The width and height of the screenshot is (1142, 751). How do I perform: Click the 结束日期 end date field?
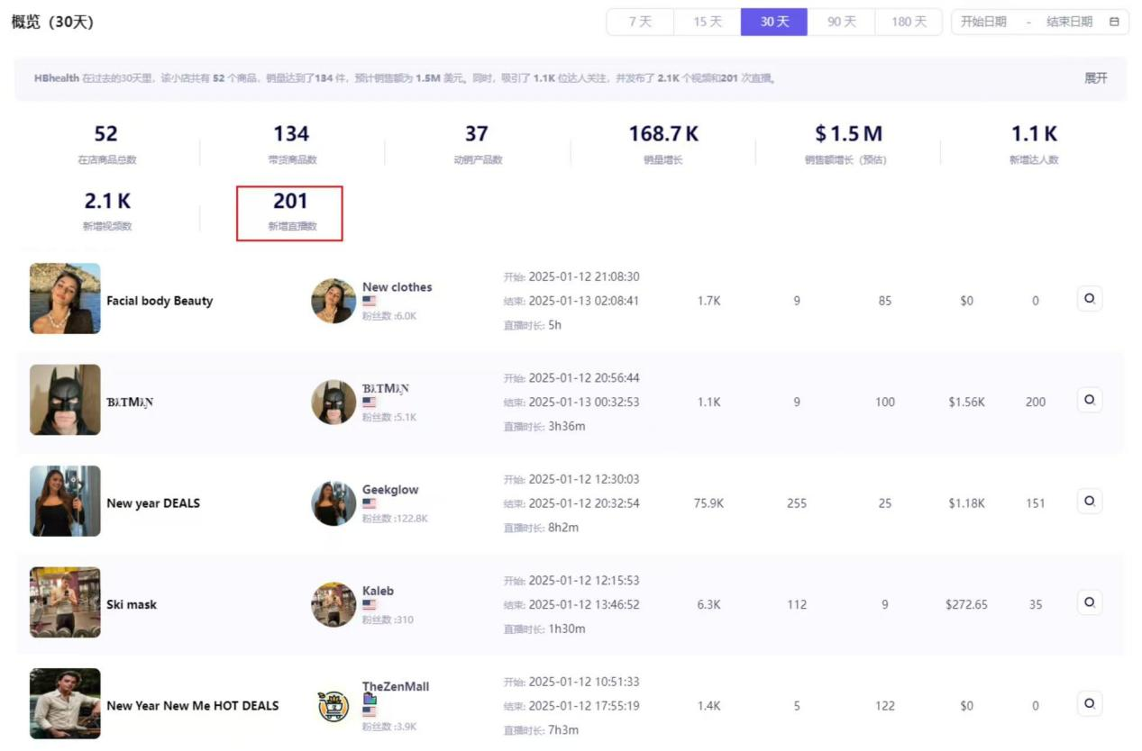click(1069, 22)
